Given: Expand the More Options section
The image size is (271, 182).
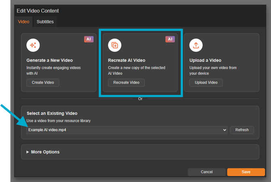Looking at the screenshot, I should [x=45, y=152].
